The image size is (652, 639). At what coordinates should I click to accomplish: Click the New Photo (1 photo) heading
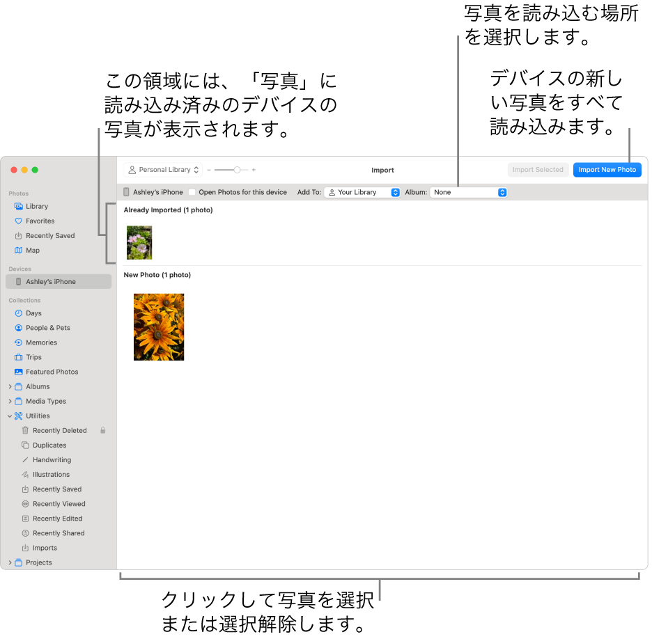[157, 275]
